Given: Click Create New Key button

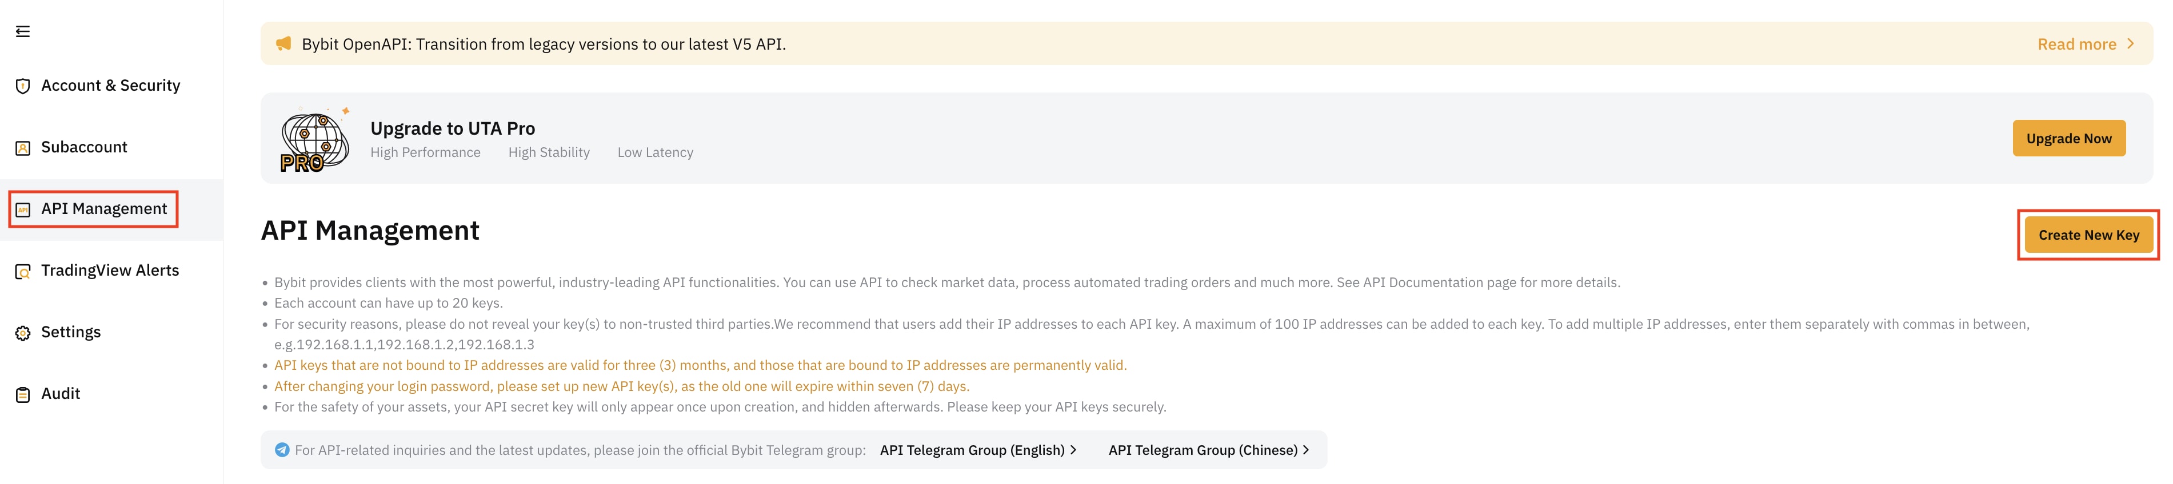Looking at the screenshot, I should pos(2088,235).
